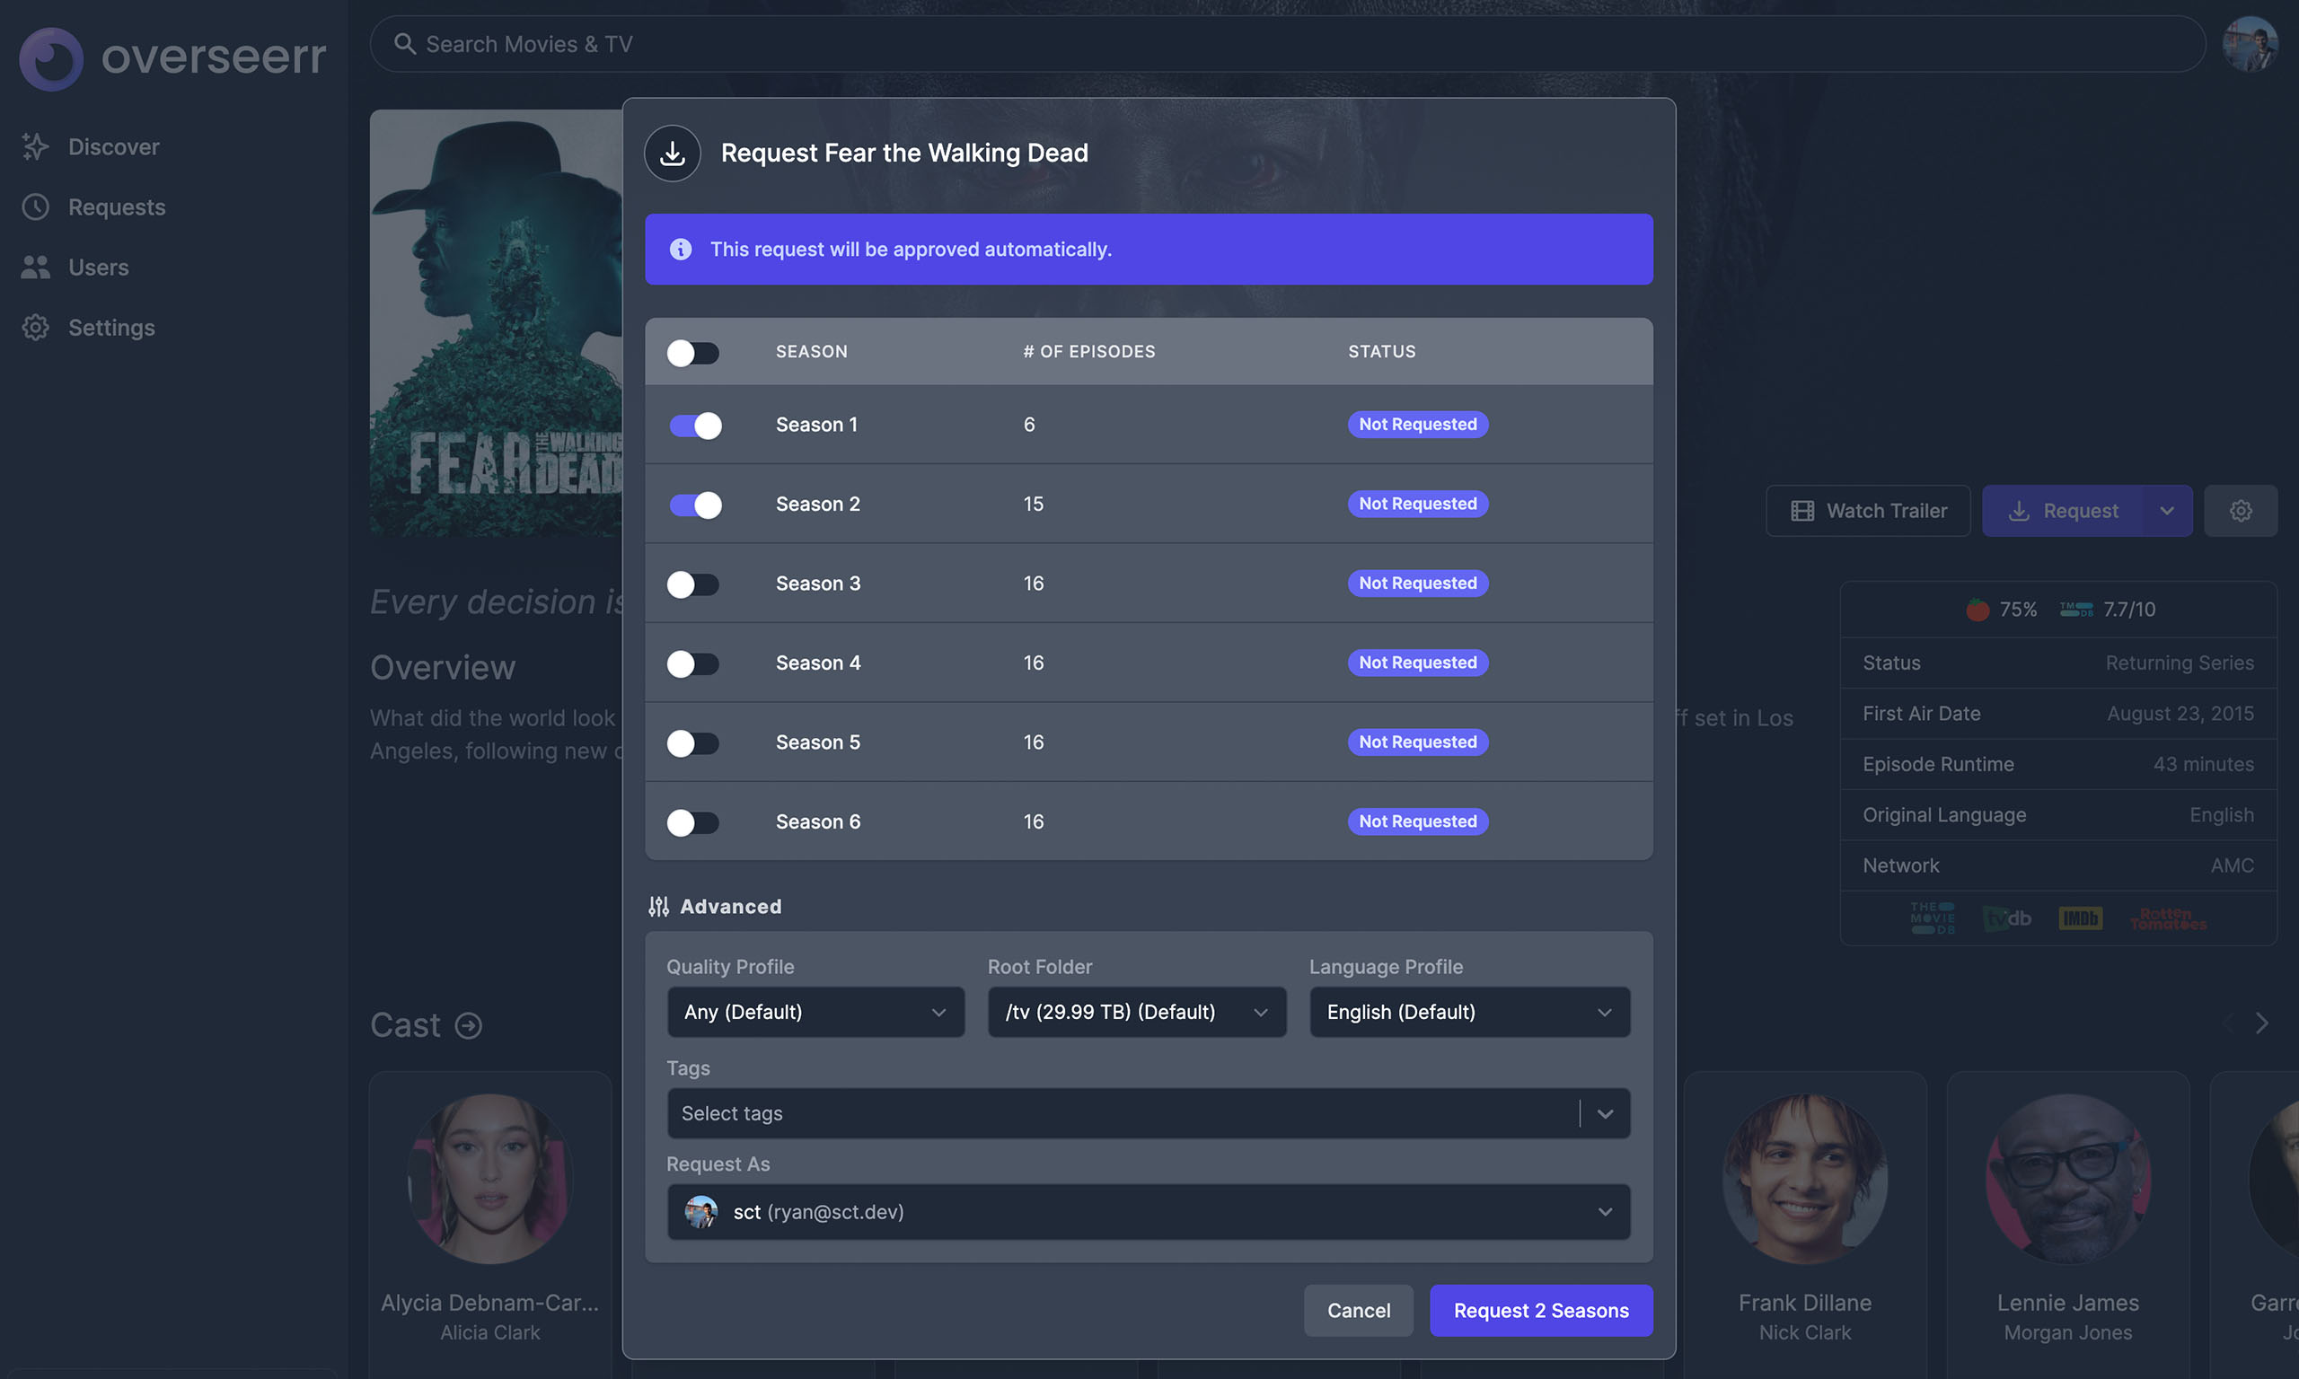Click the Watch Trailer button icon

[1803, 511]
